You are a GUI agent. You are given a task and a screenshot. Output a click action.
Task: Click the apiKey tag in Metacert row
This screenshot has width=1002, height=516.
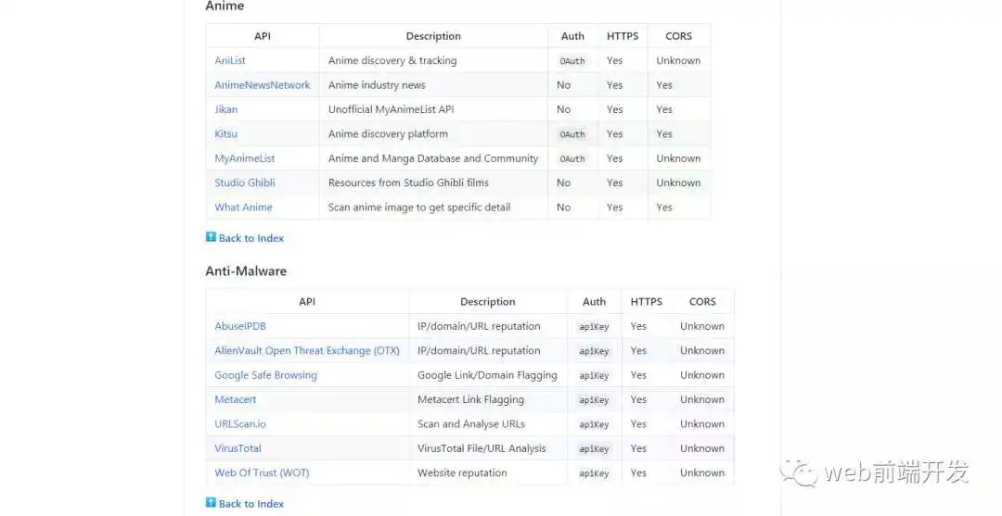click(595, 400)
